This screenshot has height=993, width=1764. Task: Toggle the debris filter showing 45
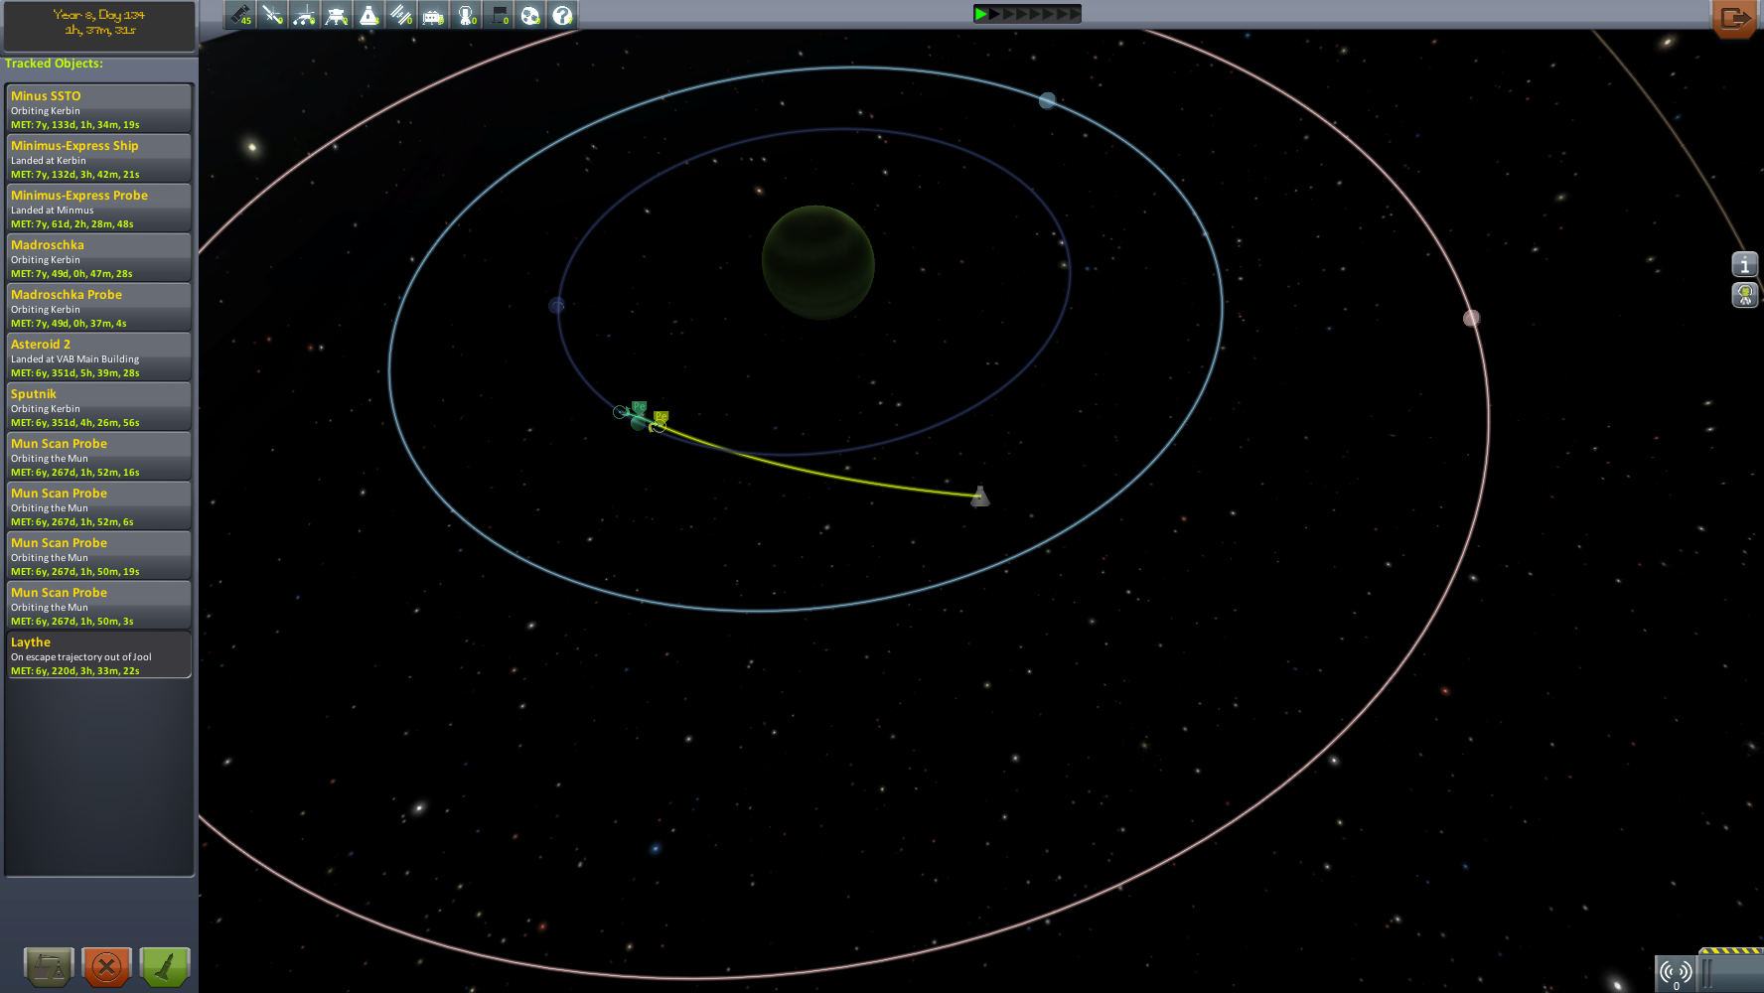coord(240,15)
